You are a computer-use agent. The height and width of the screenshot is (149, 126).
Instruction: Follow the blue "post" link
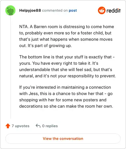pyautogui.click(x=73, y=10)
